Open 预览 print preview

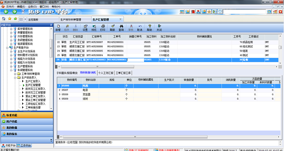[94, 27]
